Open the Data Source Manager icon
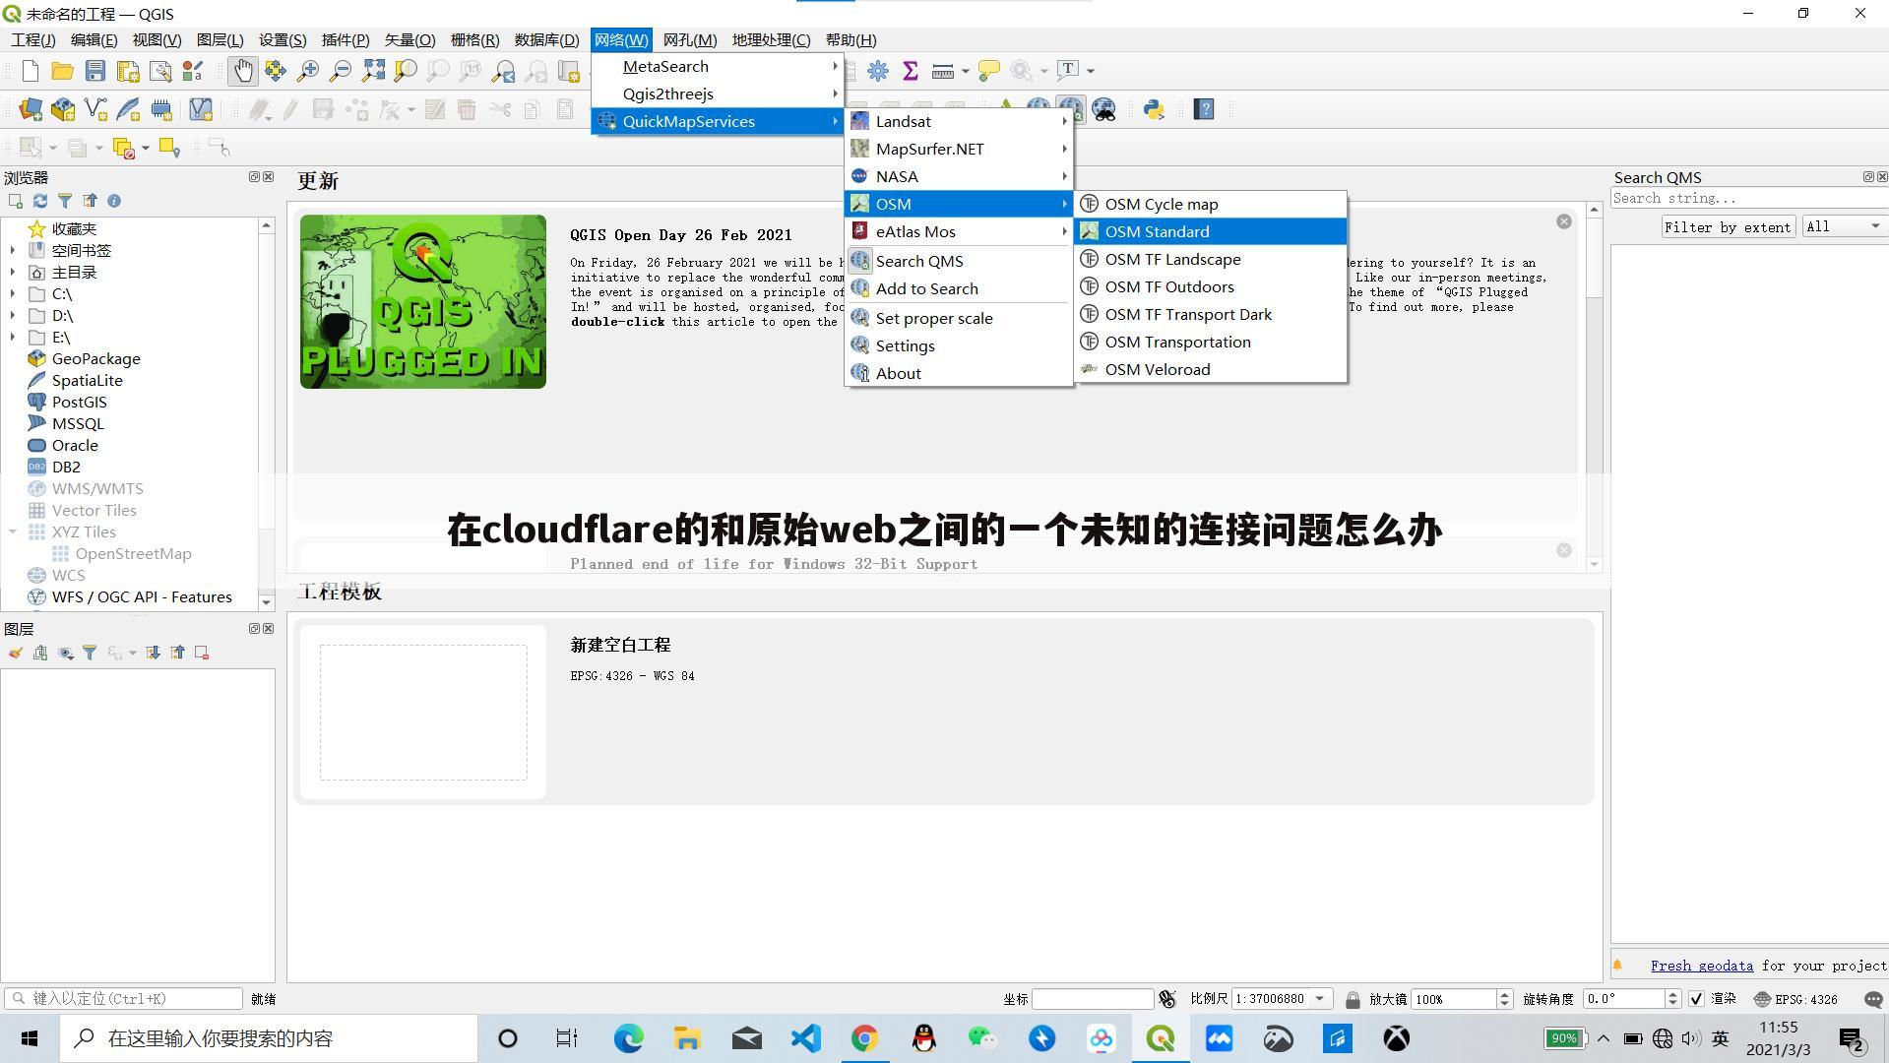 [31, 109]
